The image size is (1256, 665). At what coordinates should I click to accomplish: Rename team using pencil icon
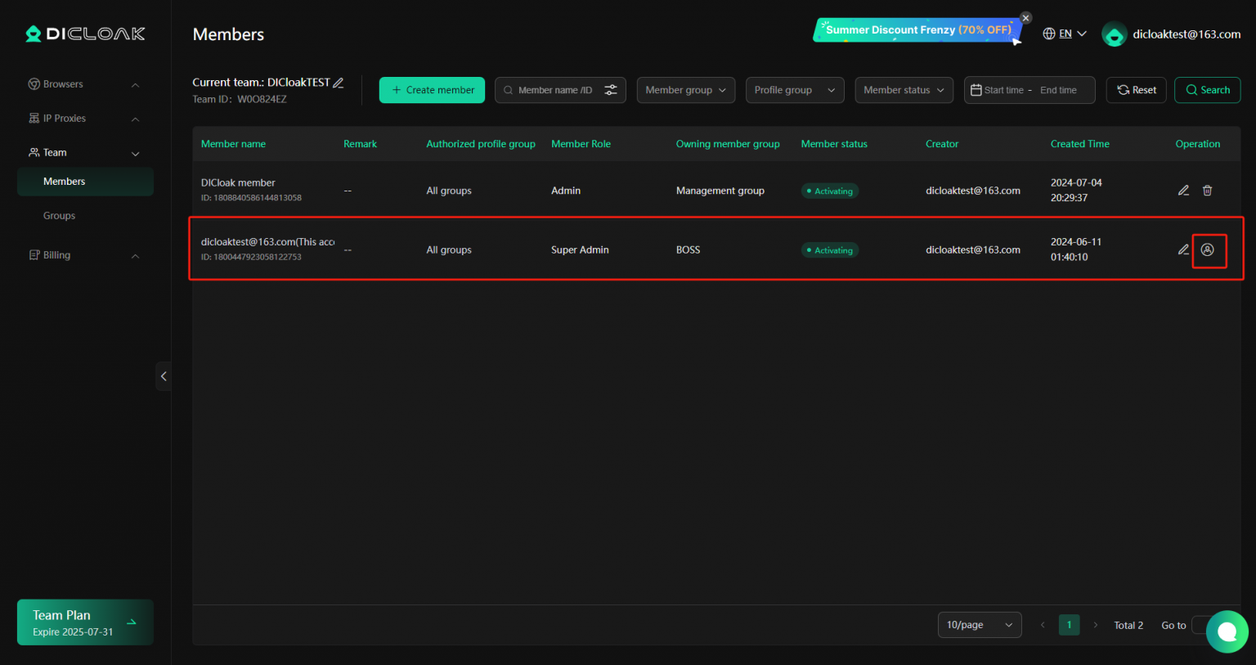tap(339, 83)
